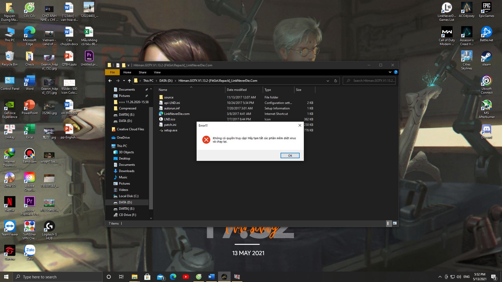Click OK in the Error dialog
The height and width of the screenshot is (282, 502).
[x=290, y=156]
